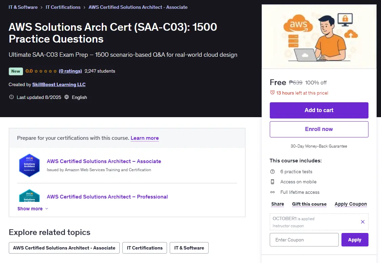The height and width of the screenshot is (263, 381).
Task: Open the IT & Software breadcrumb
Action: click(x=23, y=7)
